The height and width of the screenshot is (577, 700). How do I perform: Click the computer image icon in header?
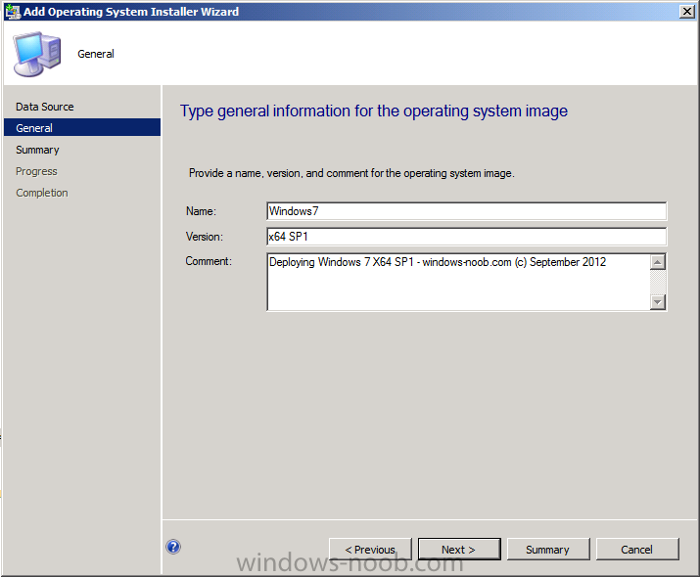(37, 54)
